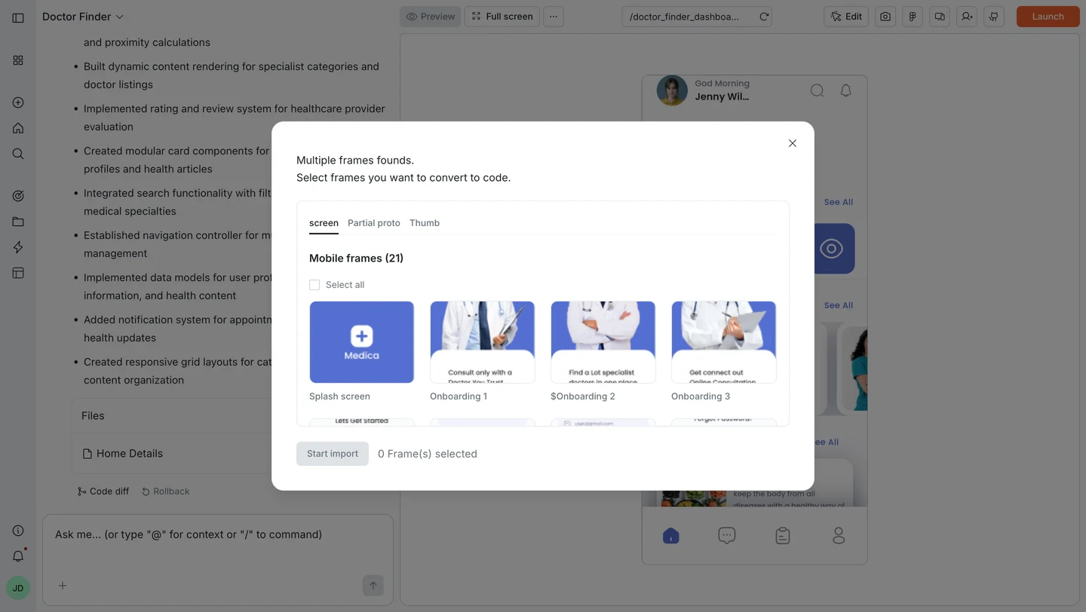1086x612 pixels.
Task: Switch to the Partial proto tab
Action: pos(373,222)
